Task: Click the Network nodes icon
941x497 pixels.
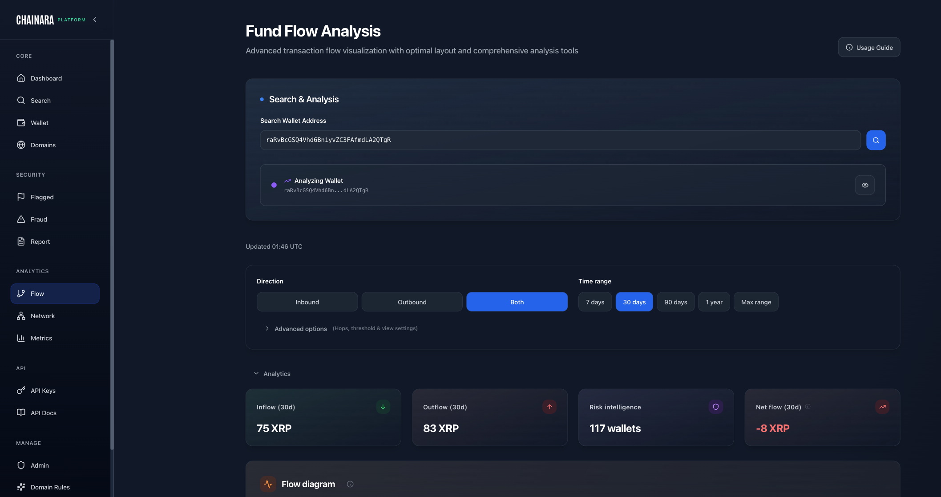Action: coord(21,316)
